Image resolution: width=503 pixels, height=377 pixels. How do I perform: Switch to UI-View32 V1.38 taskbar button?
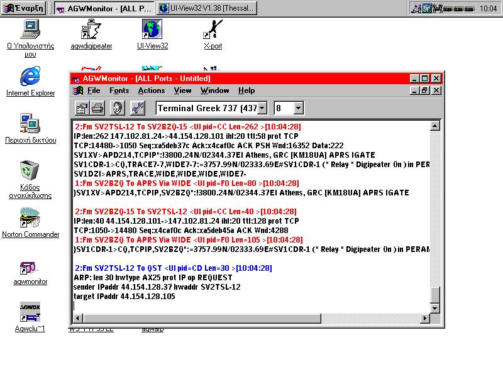point(207,8)
